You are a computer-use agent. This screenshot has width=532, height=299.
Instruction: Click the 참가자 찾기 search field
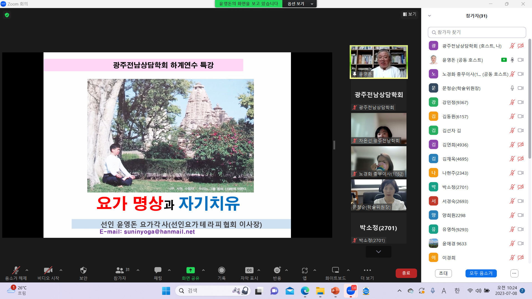pos(477,32)
